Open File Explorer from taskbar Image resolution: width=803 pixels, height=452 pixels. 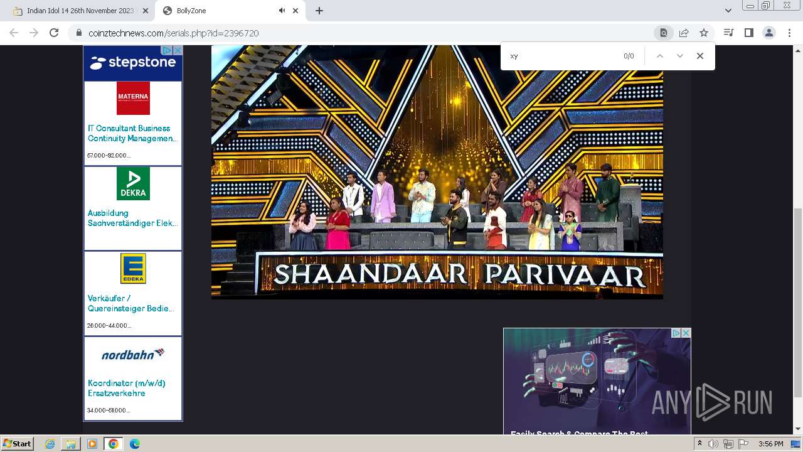pos(71,444)
